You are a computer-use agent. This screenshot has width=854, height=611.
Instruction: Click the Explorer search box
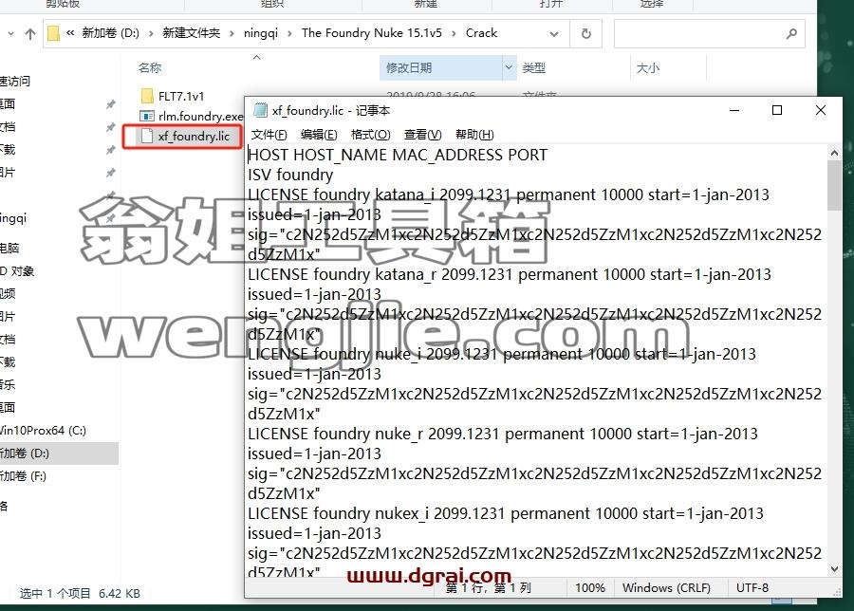(709, 34)
